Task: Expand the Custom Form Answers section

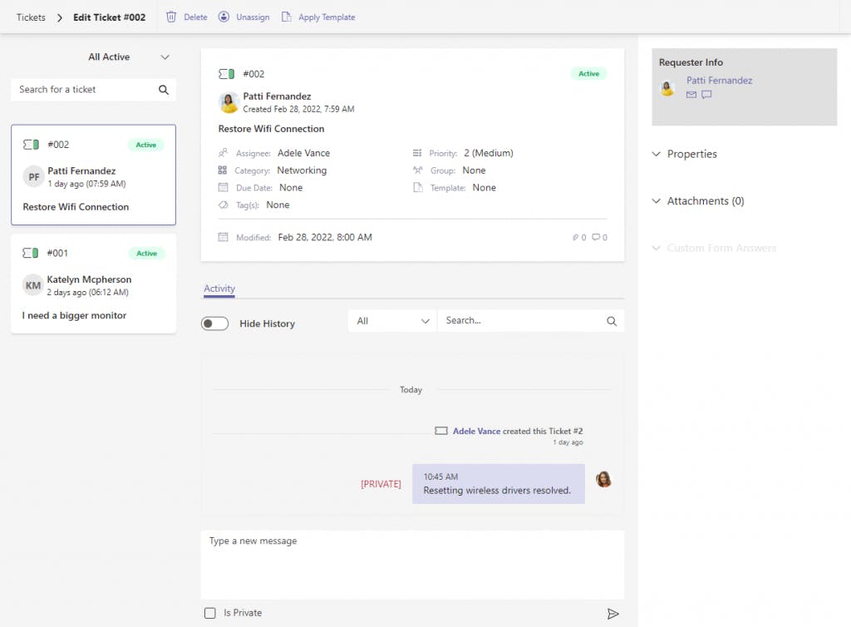Action: point(714,248)
